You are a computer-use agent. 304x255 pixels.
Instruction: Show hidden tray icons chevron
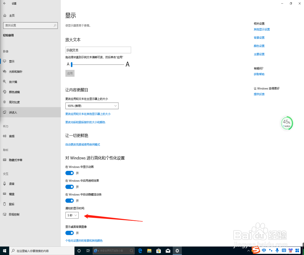(x=248, y=251)
